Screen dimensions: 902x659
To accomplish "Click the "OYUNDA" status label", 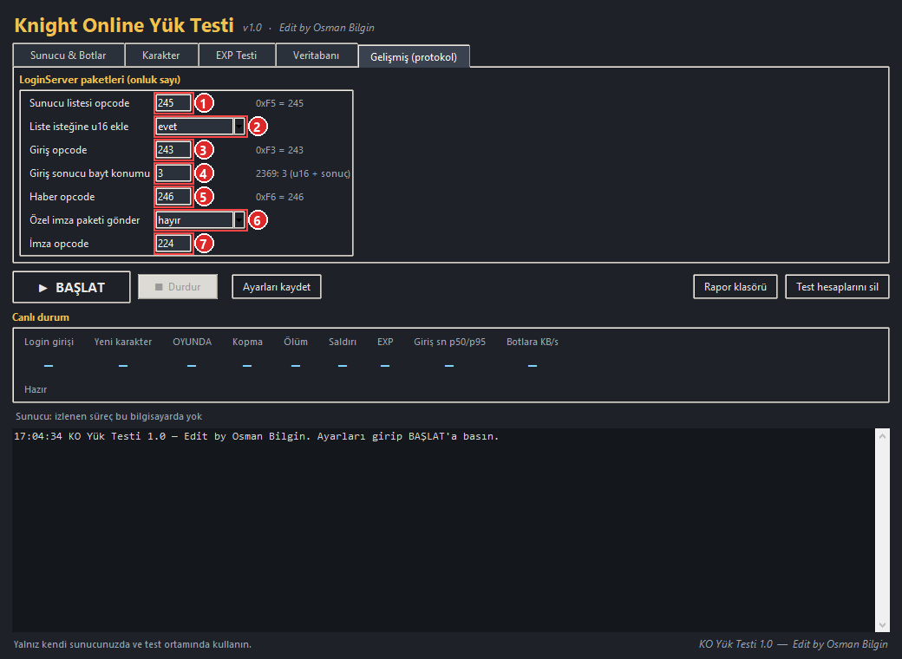I will pos(193,342).
